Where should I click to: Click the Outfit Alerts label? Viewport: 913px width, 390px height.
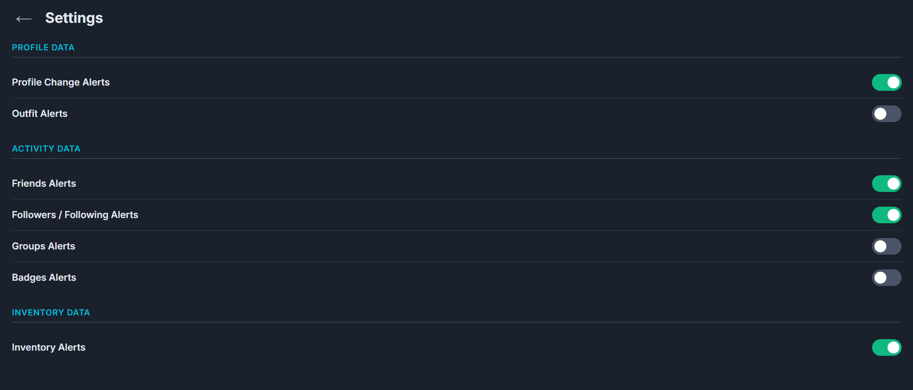(x=39, y=114)
